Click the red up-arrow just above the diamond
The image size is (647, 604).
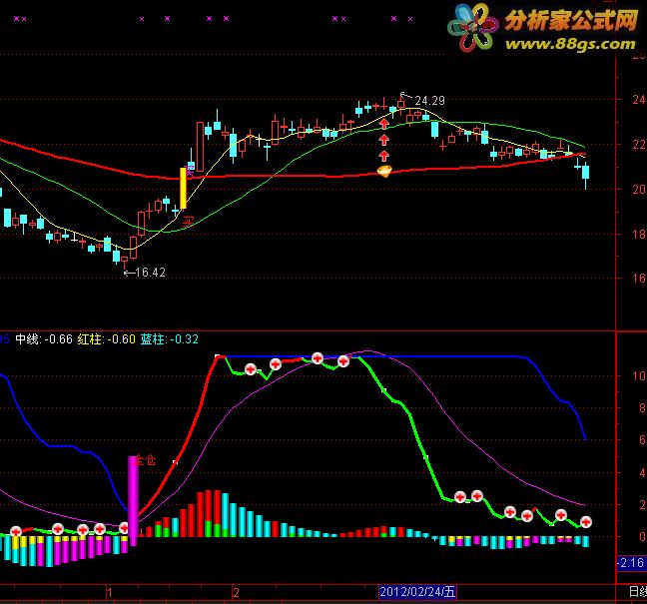pos(384,156)
